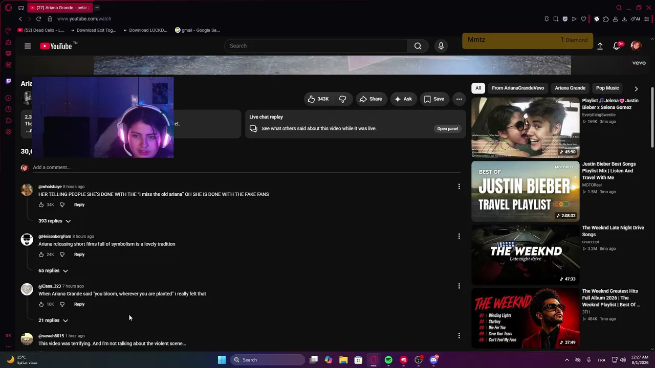Save the video to a playlist
655x368 pixels.
coord(434,99)
